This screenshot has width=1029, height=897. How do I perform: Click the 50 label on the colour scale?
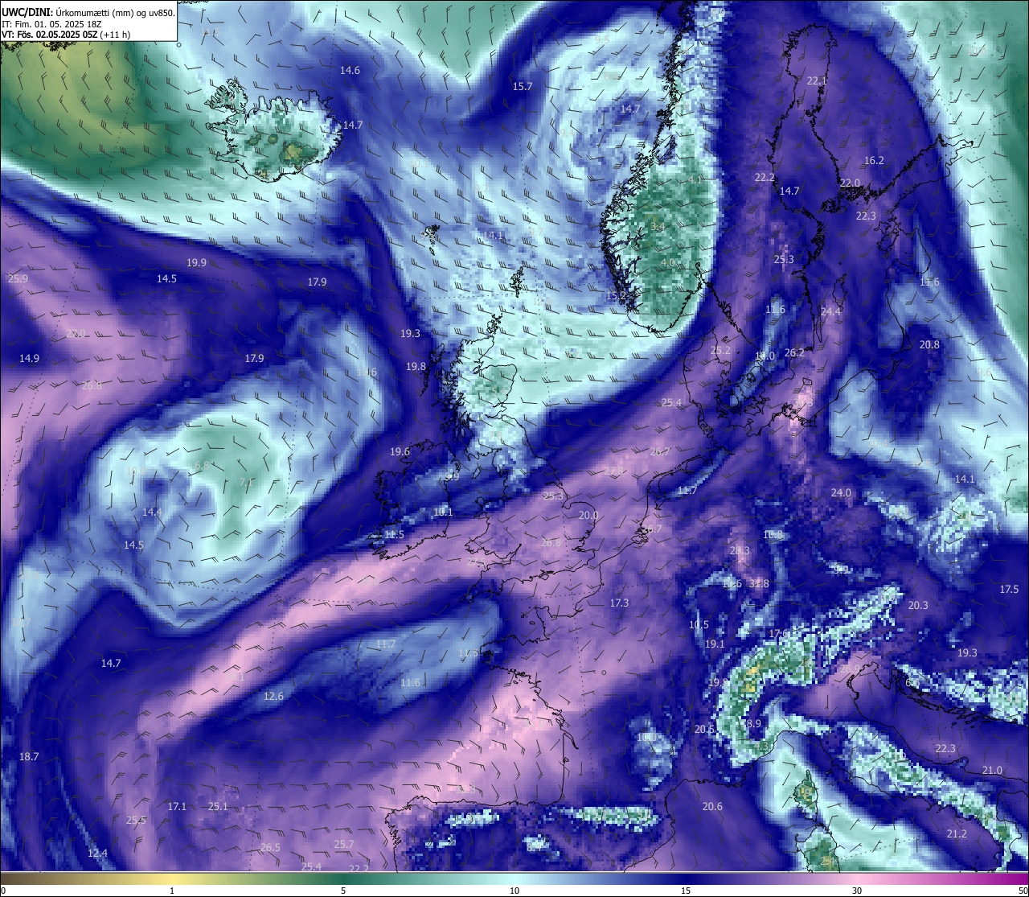click(1023, 891)
